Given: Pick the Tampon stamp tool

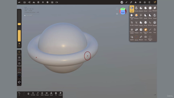Looking at the screenshot, I should tap(136, 31).
